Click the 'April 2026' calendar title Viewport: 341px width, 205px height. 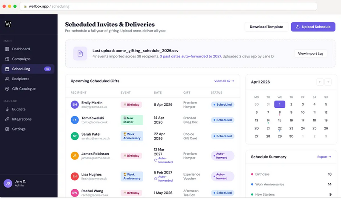260,82
